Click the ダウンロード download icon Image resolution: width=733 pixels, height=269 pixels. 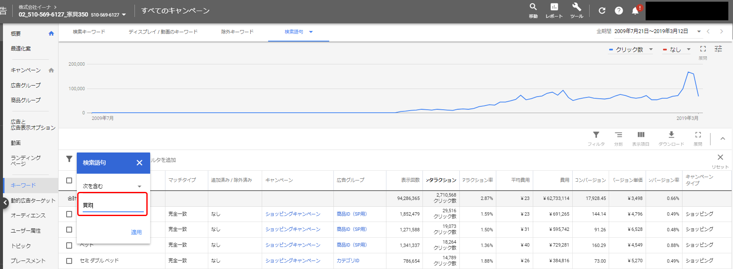(671, 135)
